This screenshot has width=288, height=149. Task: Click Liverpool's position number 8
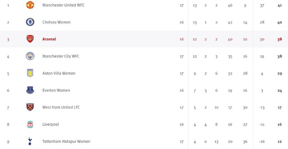click(8, 124)
